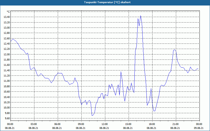Image resolution: width=210 pixels, height=131 pixels.
Task: Select the 13,20 y-axis label
Action: point(7,22)
